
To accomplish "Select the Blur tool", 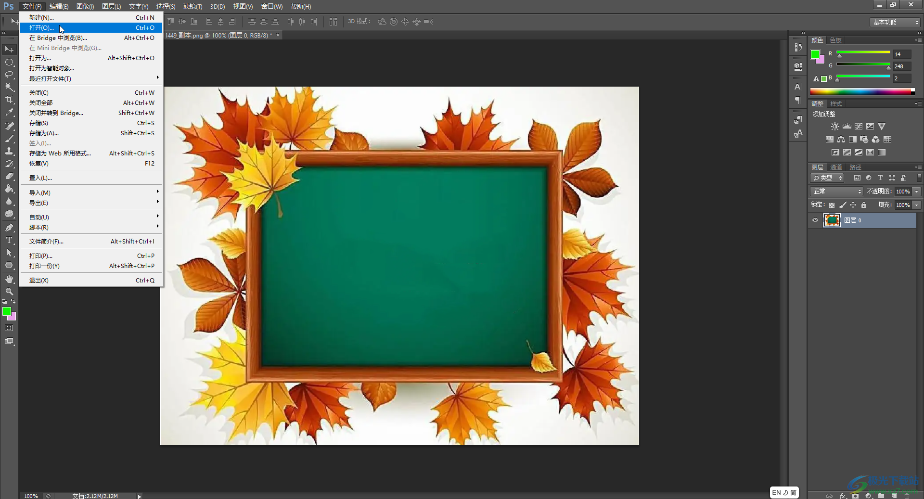I will pyautogui.click(x=9, y=201).
